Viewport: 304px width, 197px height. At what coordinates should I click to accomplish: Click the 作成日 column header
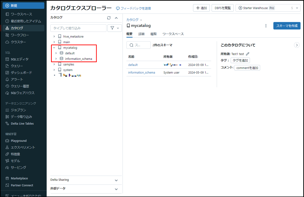point(193,56)
